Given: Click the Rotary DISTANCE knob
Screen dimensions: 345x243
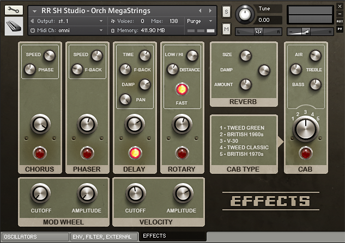Looking at the screenshot, I should pyautogui.click(x=173, y=69).
